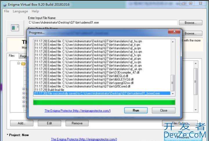
Task: Select the 'File successfully saved' log line
Action: tap(102, 93)
